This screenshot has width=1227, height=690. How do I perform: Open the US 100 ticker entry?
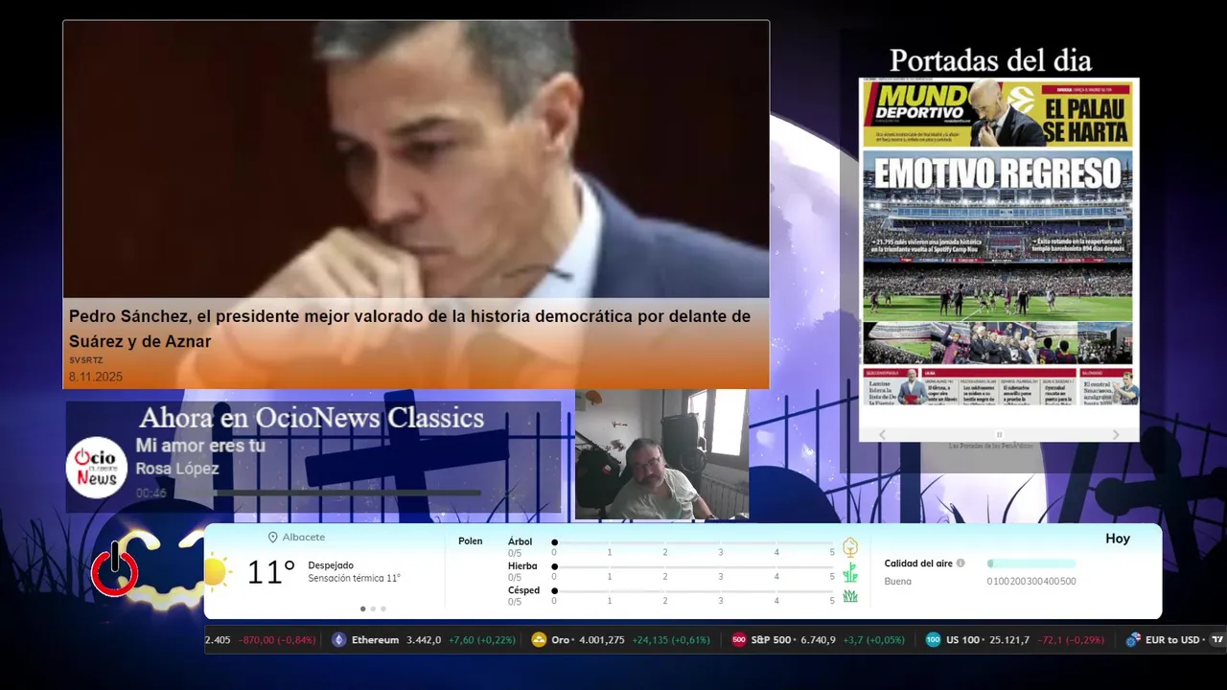pyautogui.click(x=1014, y=640)
